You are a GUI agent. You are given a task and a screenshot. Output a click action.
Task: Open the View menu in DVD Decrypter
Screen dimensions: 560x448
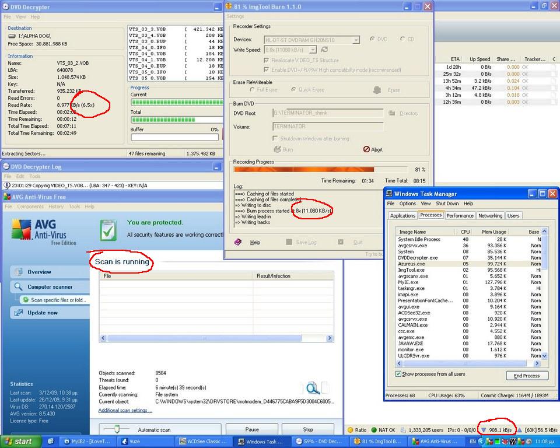pos(21,17)
